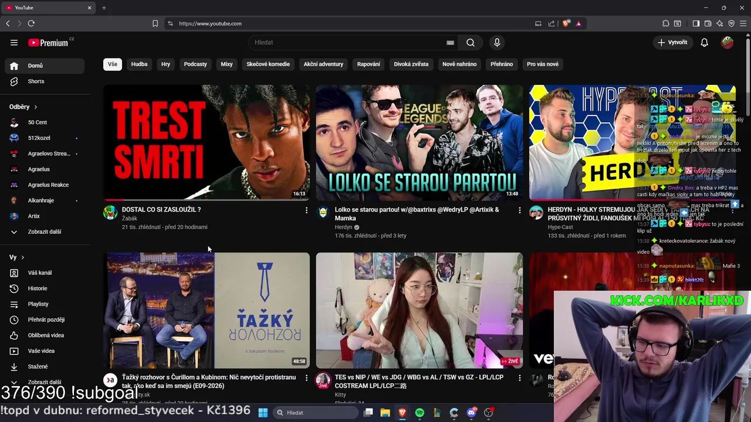Open Přehrát později in the sidebar
This screenshot has width=751, height=422.
tap(45, 319)
